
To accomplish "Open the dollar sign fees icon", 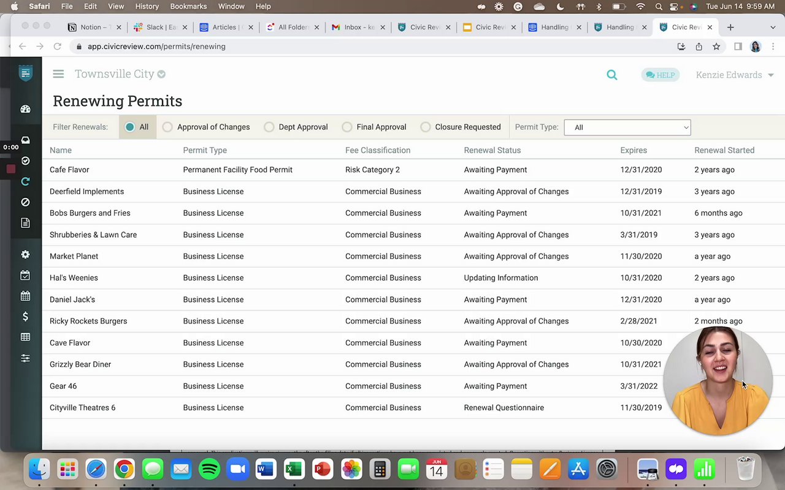I will click(25, 317).
